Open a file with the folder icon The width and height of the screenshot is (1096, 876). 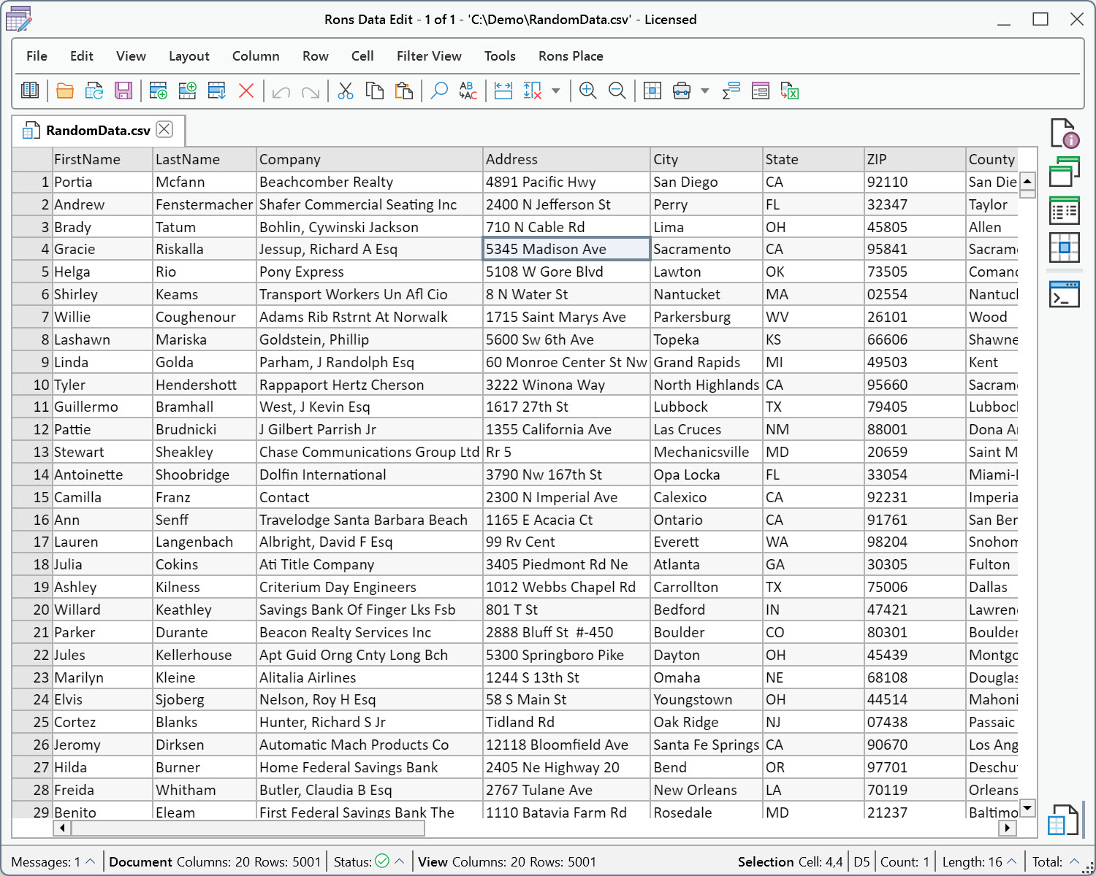(65, 91)
